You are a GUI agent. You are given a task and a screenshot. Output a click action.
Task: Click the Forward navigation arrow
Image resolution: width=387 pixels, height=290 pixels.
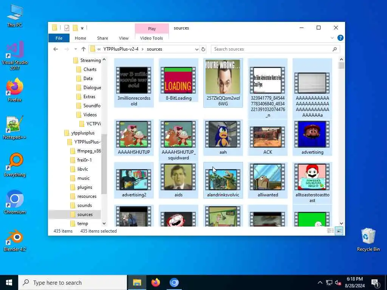point(67,49)
